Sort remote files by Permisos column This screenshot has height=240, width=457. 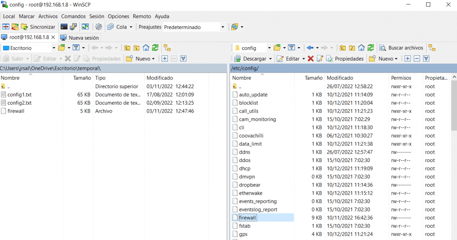coord(401,77)
